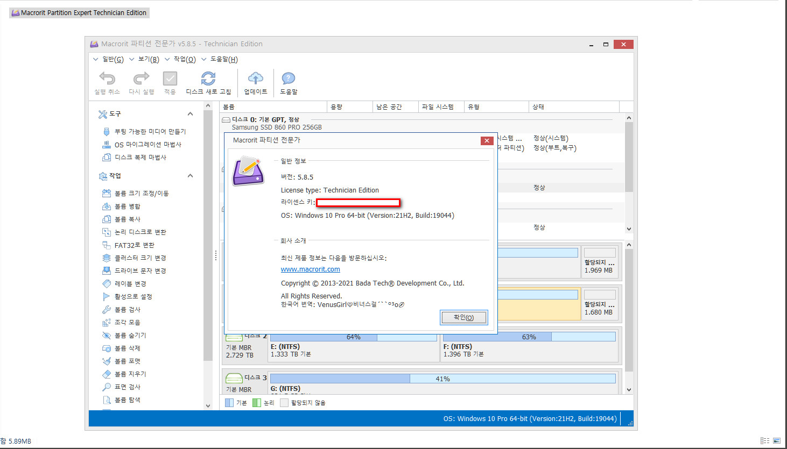Select 볼륨 복사 icon
Image resolution: width=787 pixels, height=449 pixels.
107,219
